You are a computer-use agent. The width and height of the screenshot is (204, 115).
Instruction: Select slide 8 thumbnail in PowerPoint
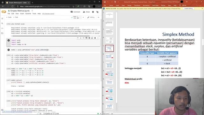pos(109,73)
